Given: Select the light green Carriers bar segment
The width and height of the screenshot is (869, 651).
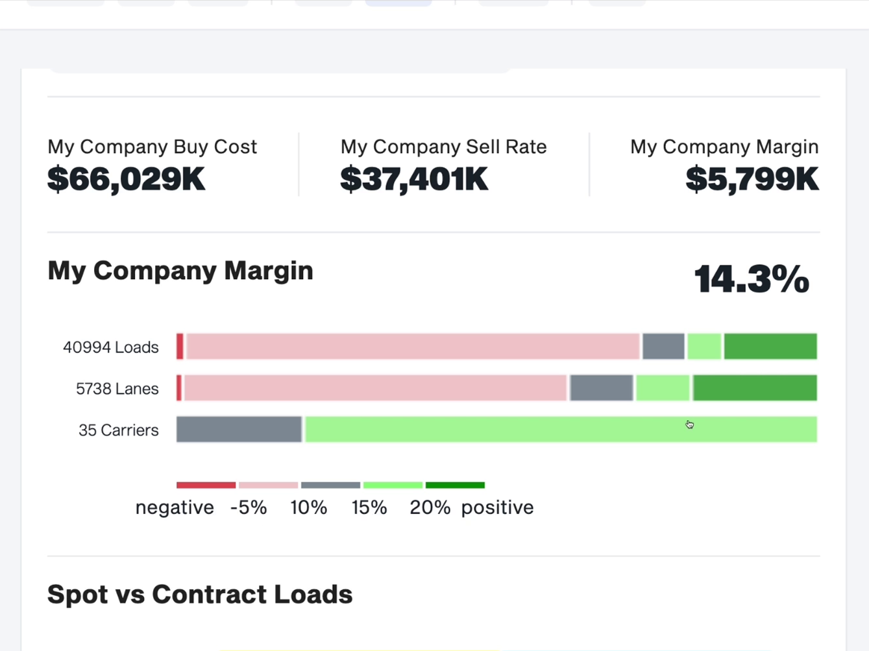Looking at the screenshot, I should tap(561, 430).
